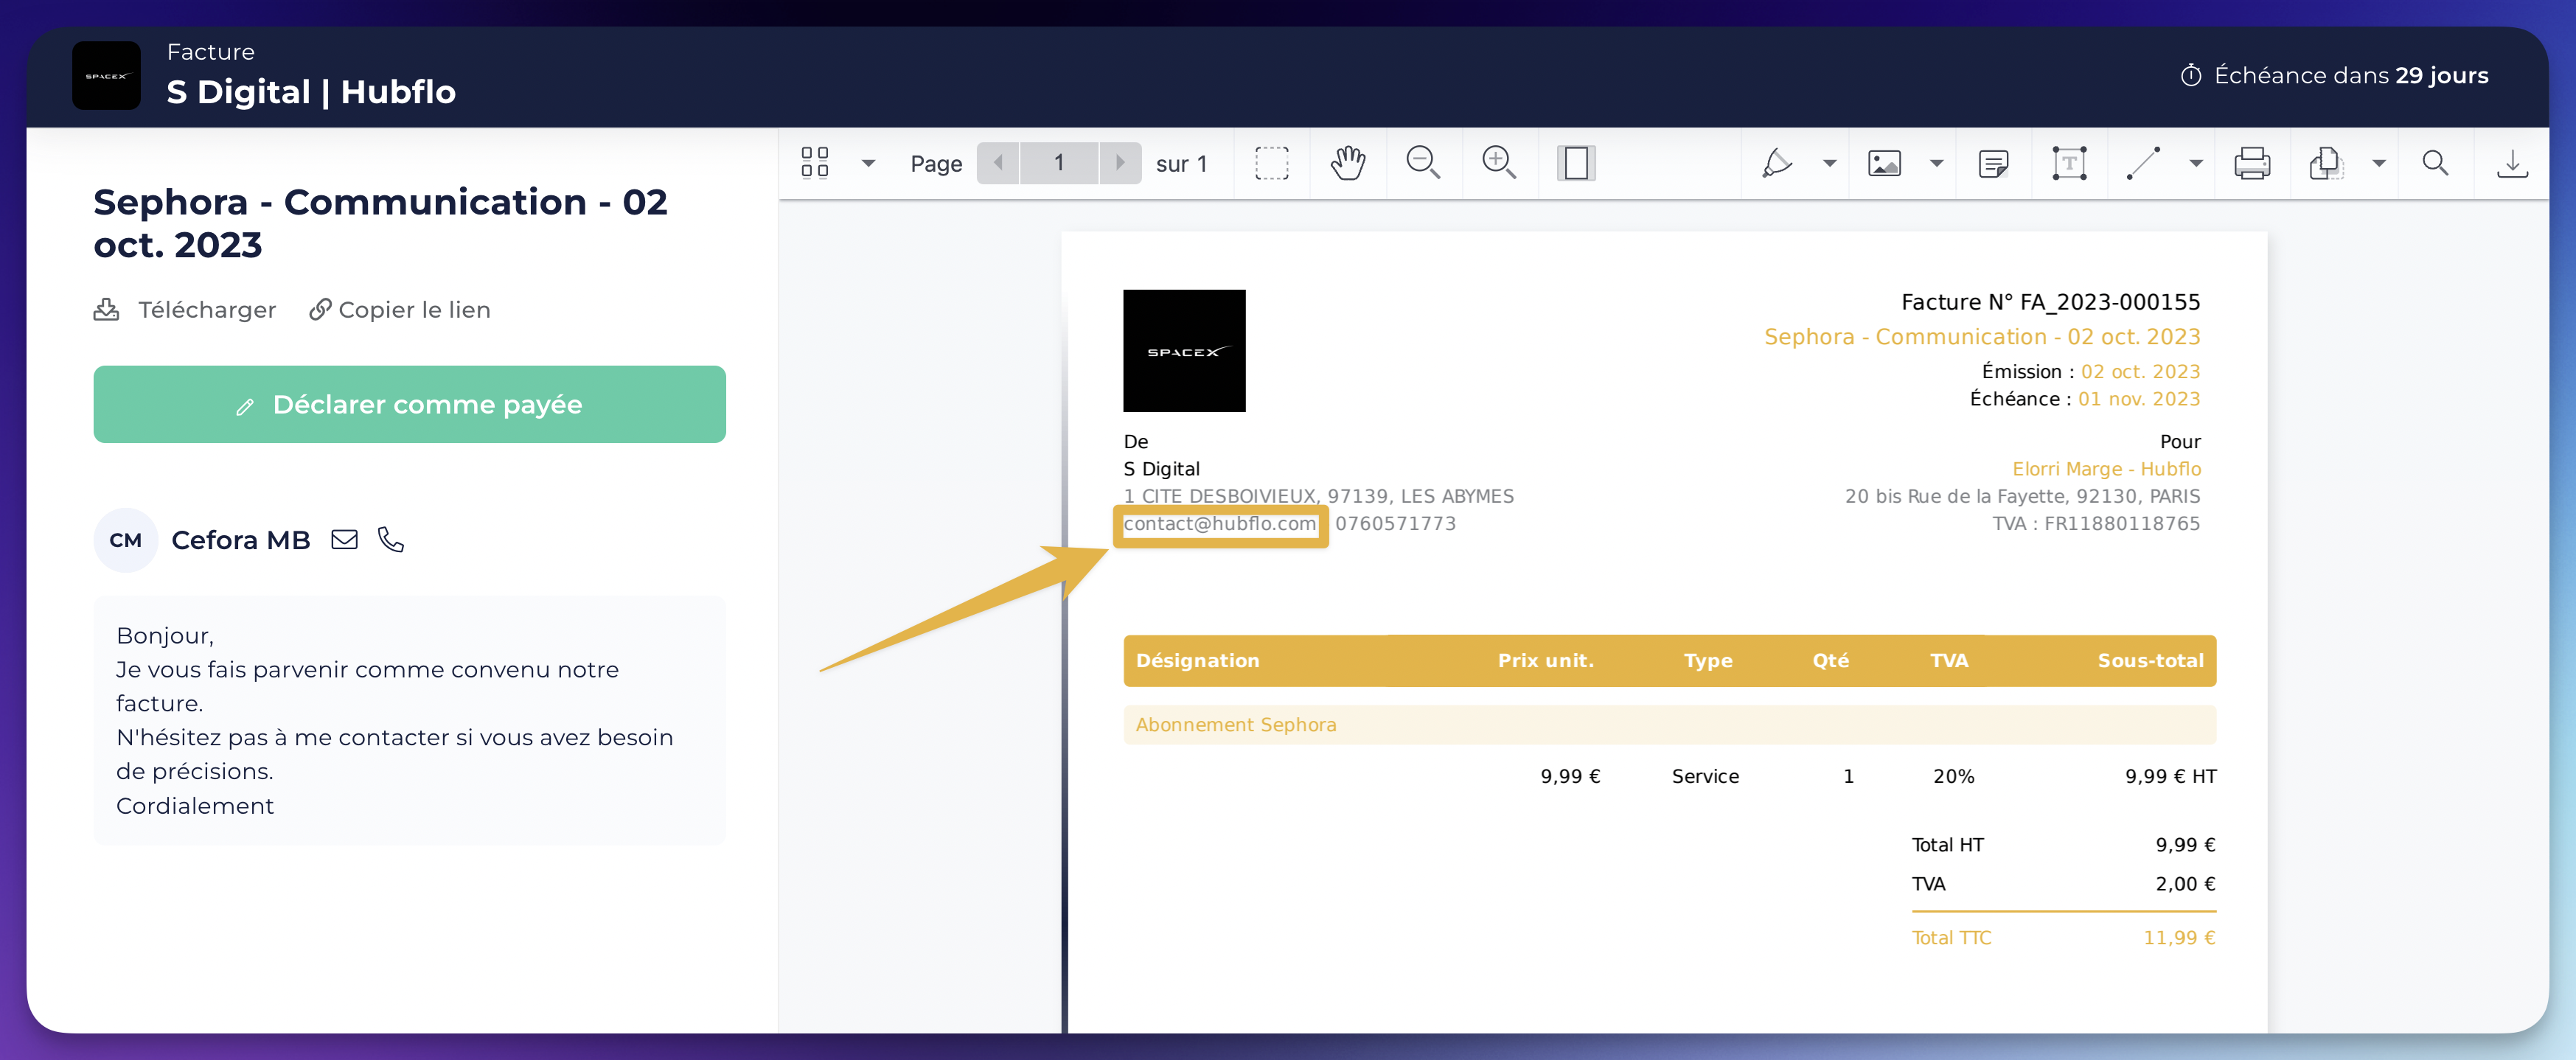Screen dimensions: 2576x1060
Task: Click the phone number 0760571773
Action: point(1395,524)
